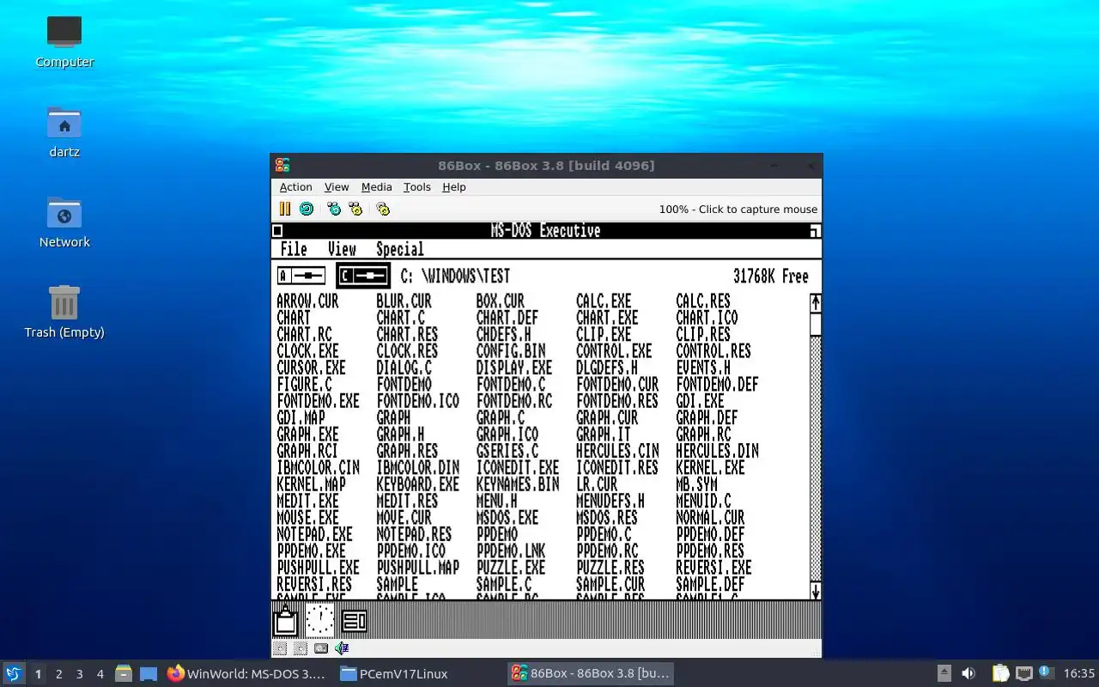The width and height of the screenshot is (1099, 687).
Task: Click the file manager taskbar launcher
Action: (124, 673)
